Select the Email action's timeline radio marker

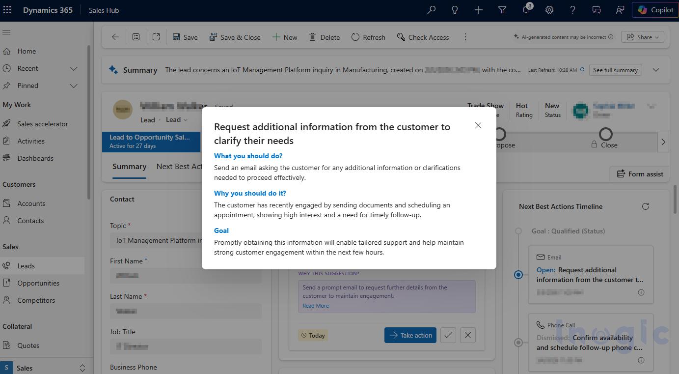518,275
